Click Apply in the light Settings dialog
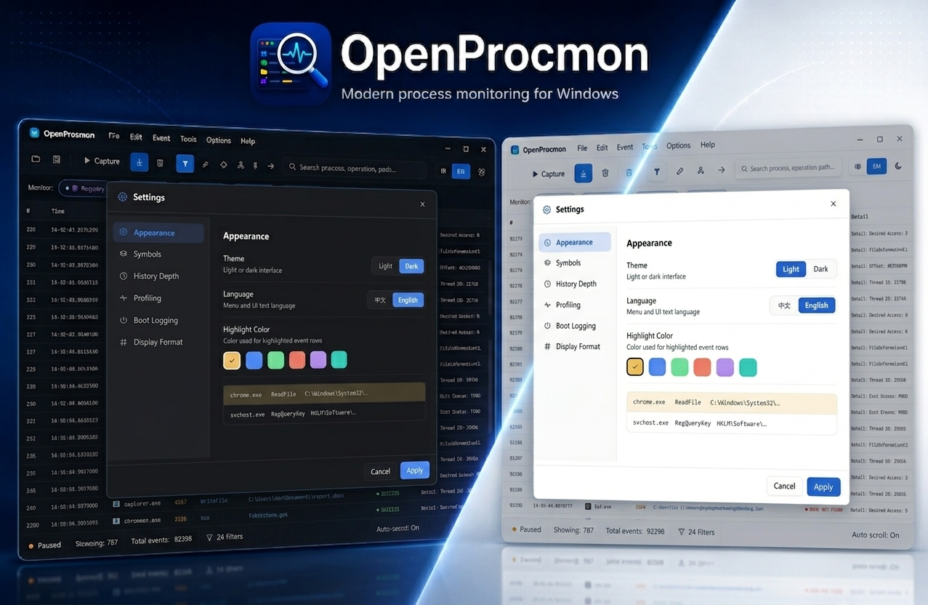Viewport: 928px width, 605px height. point(823,486)
